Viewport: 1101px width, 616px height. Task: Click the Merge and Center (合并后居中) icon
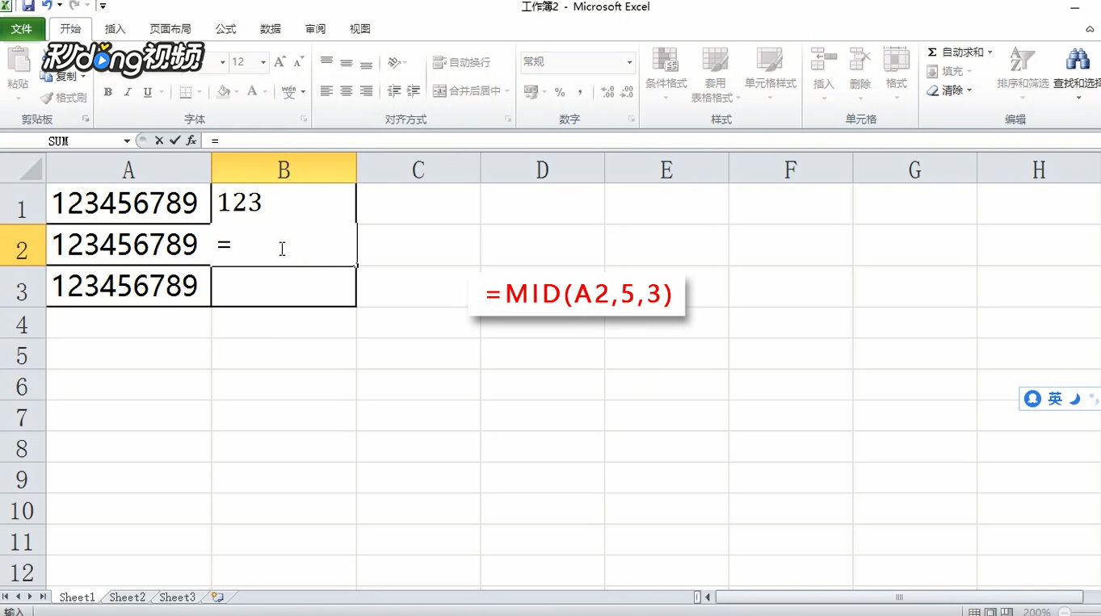(x=440, y=90)
